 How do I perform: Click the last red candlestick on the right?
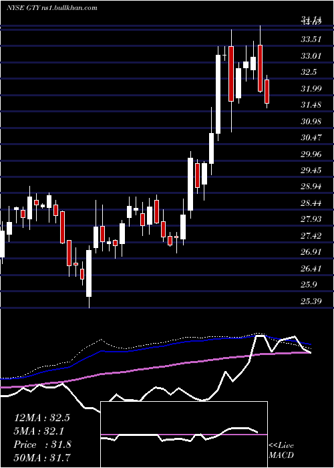coord(267,92)
